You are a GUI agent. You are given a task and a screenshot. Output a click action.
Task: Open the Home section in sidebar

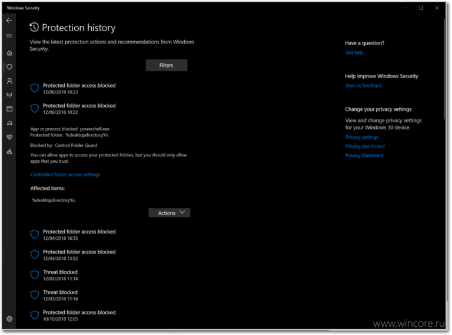[9, 53]
